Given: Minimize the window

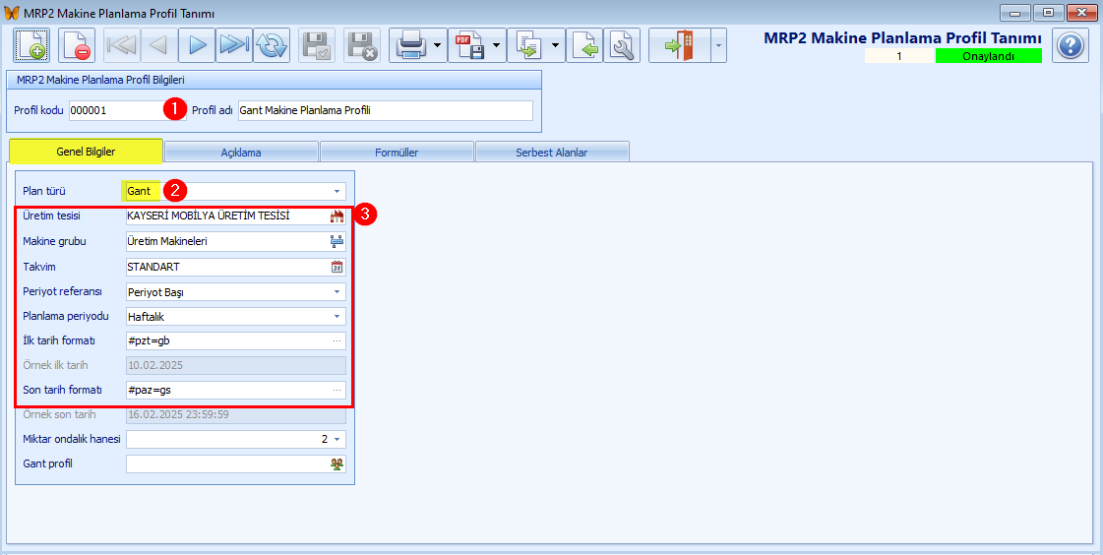Looking at the screenshot, I should tap(1015, 12).
